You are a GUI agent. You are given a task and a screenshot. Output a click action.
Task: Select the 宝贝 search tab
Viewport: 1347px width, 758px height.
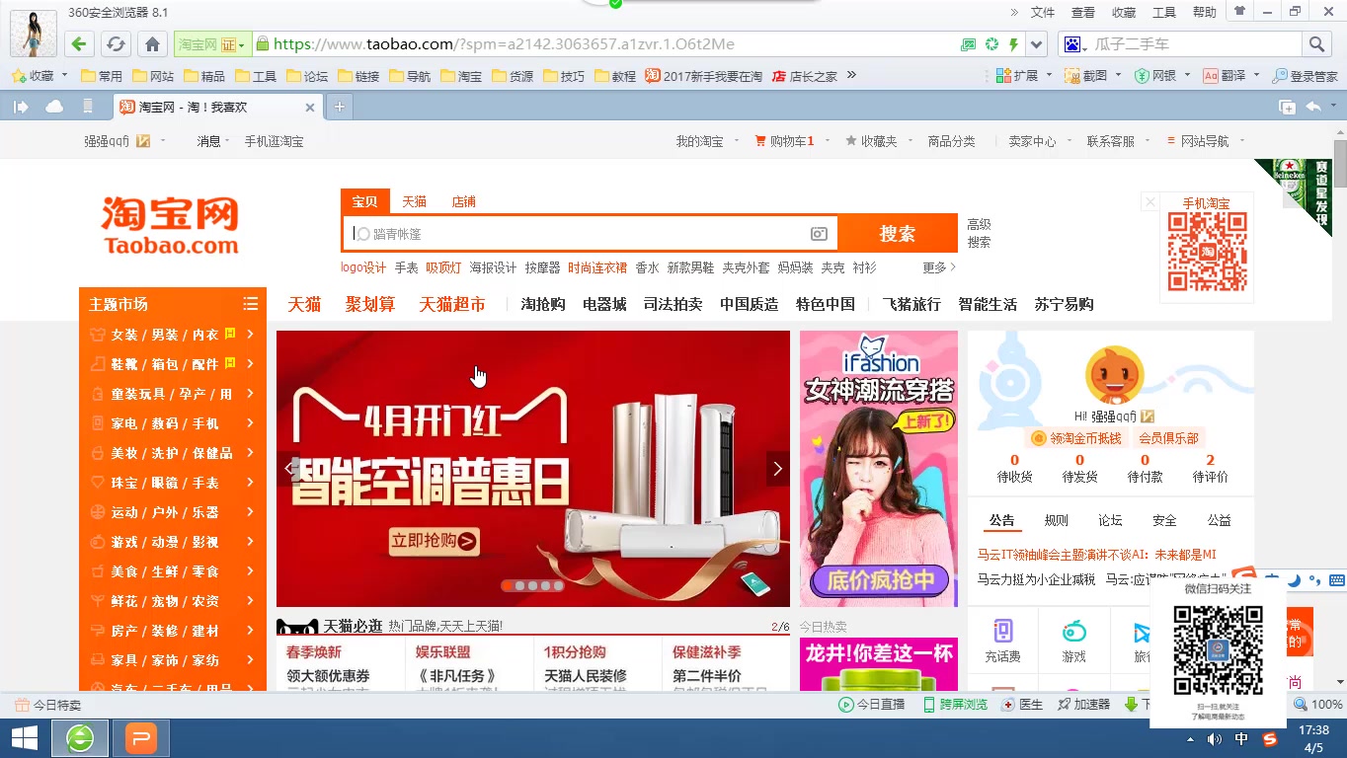tap(364, 201)
